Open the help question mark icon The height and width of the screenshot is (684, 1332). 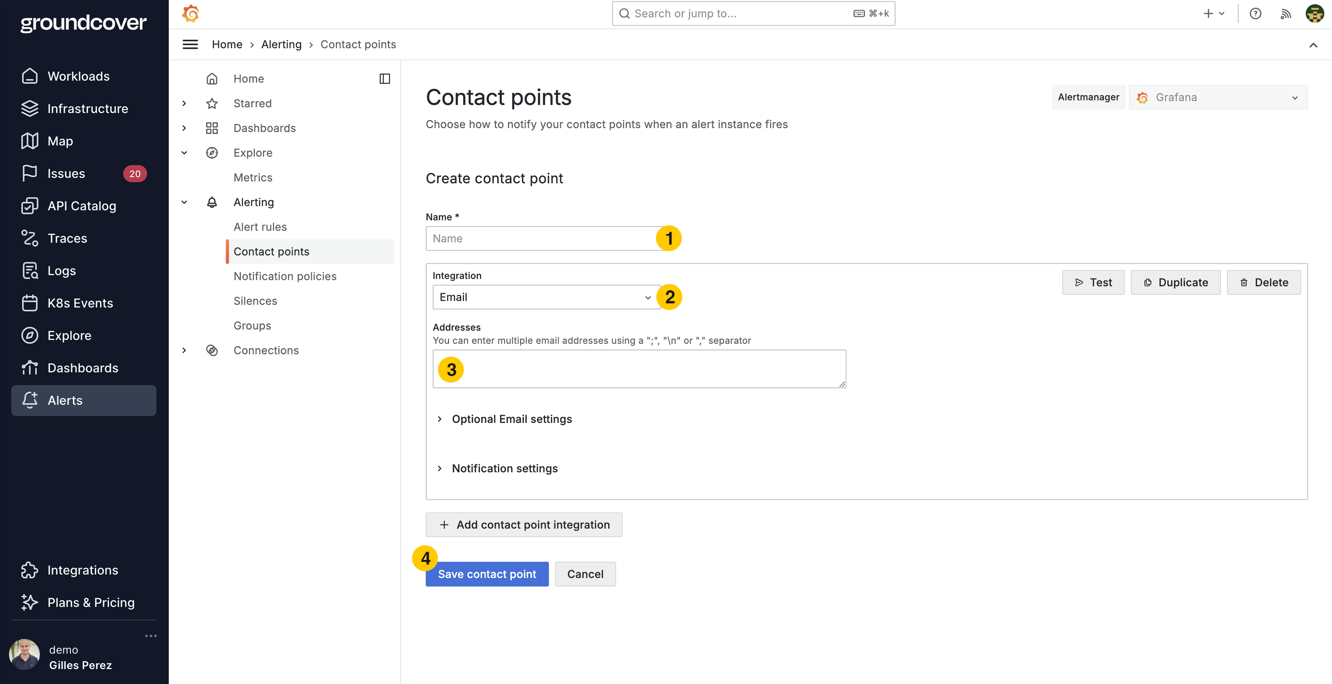(1255, 14)
